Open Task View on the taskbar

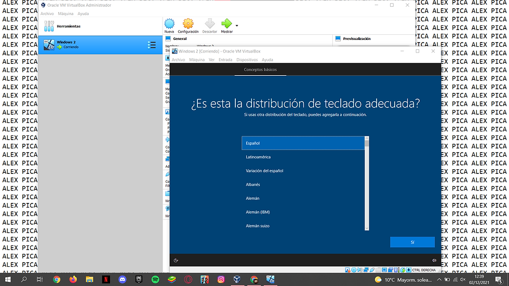click(x=39, y=280)
